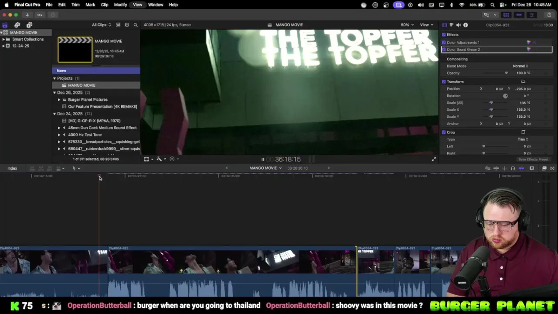Open the Trim menu
Screen dimensions: 558x314
click(75, 5)
